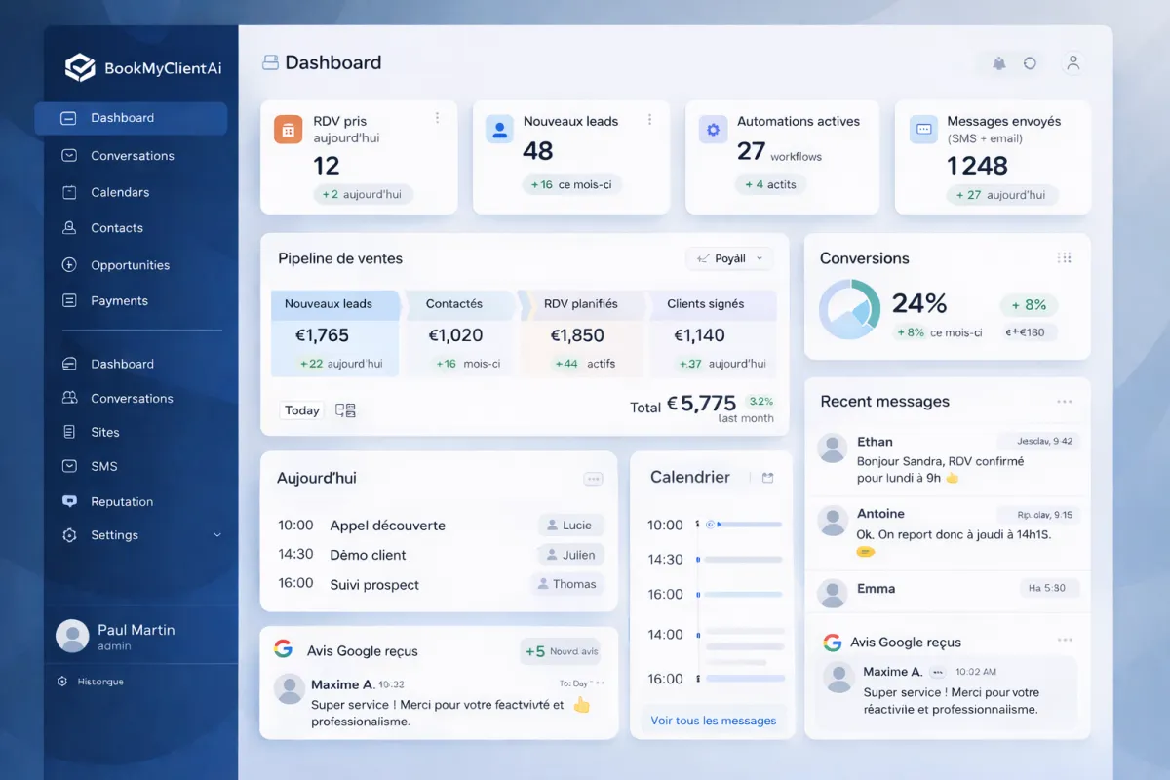Click the Voir tous les messages link
This screenshot has width=1170, height=780.
(x=714, y=721)
